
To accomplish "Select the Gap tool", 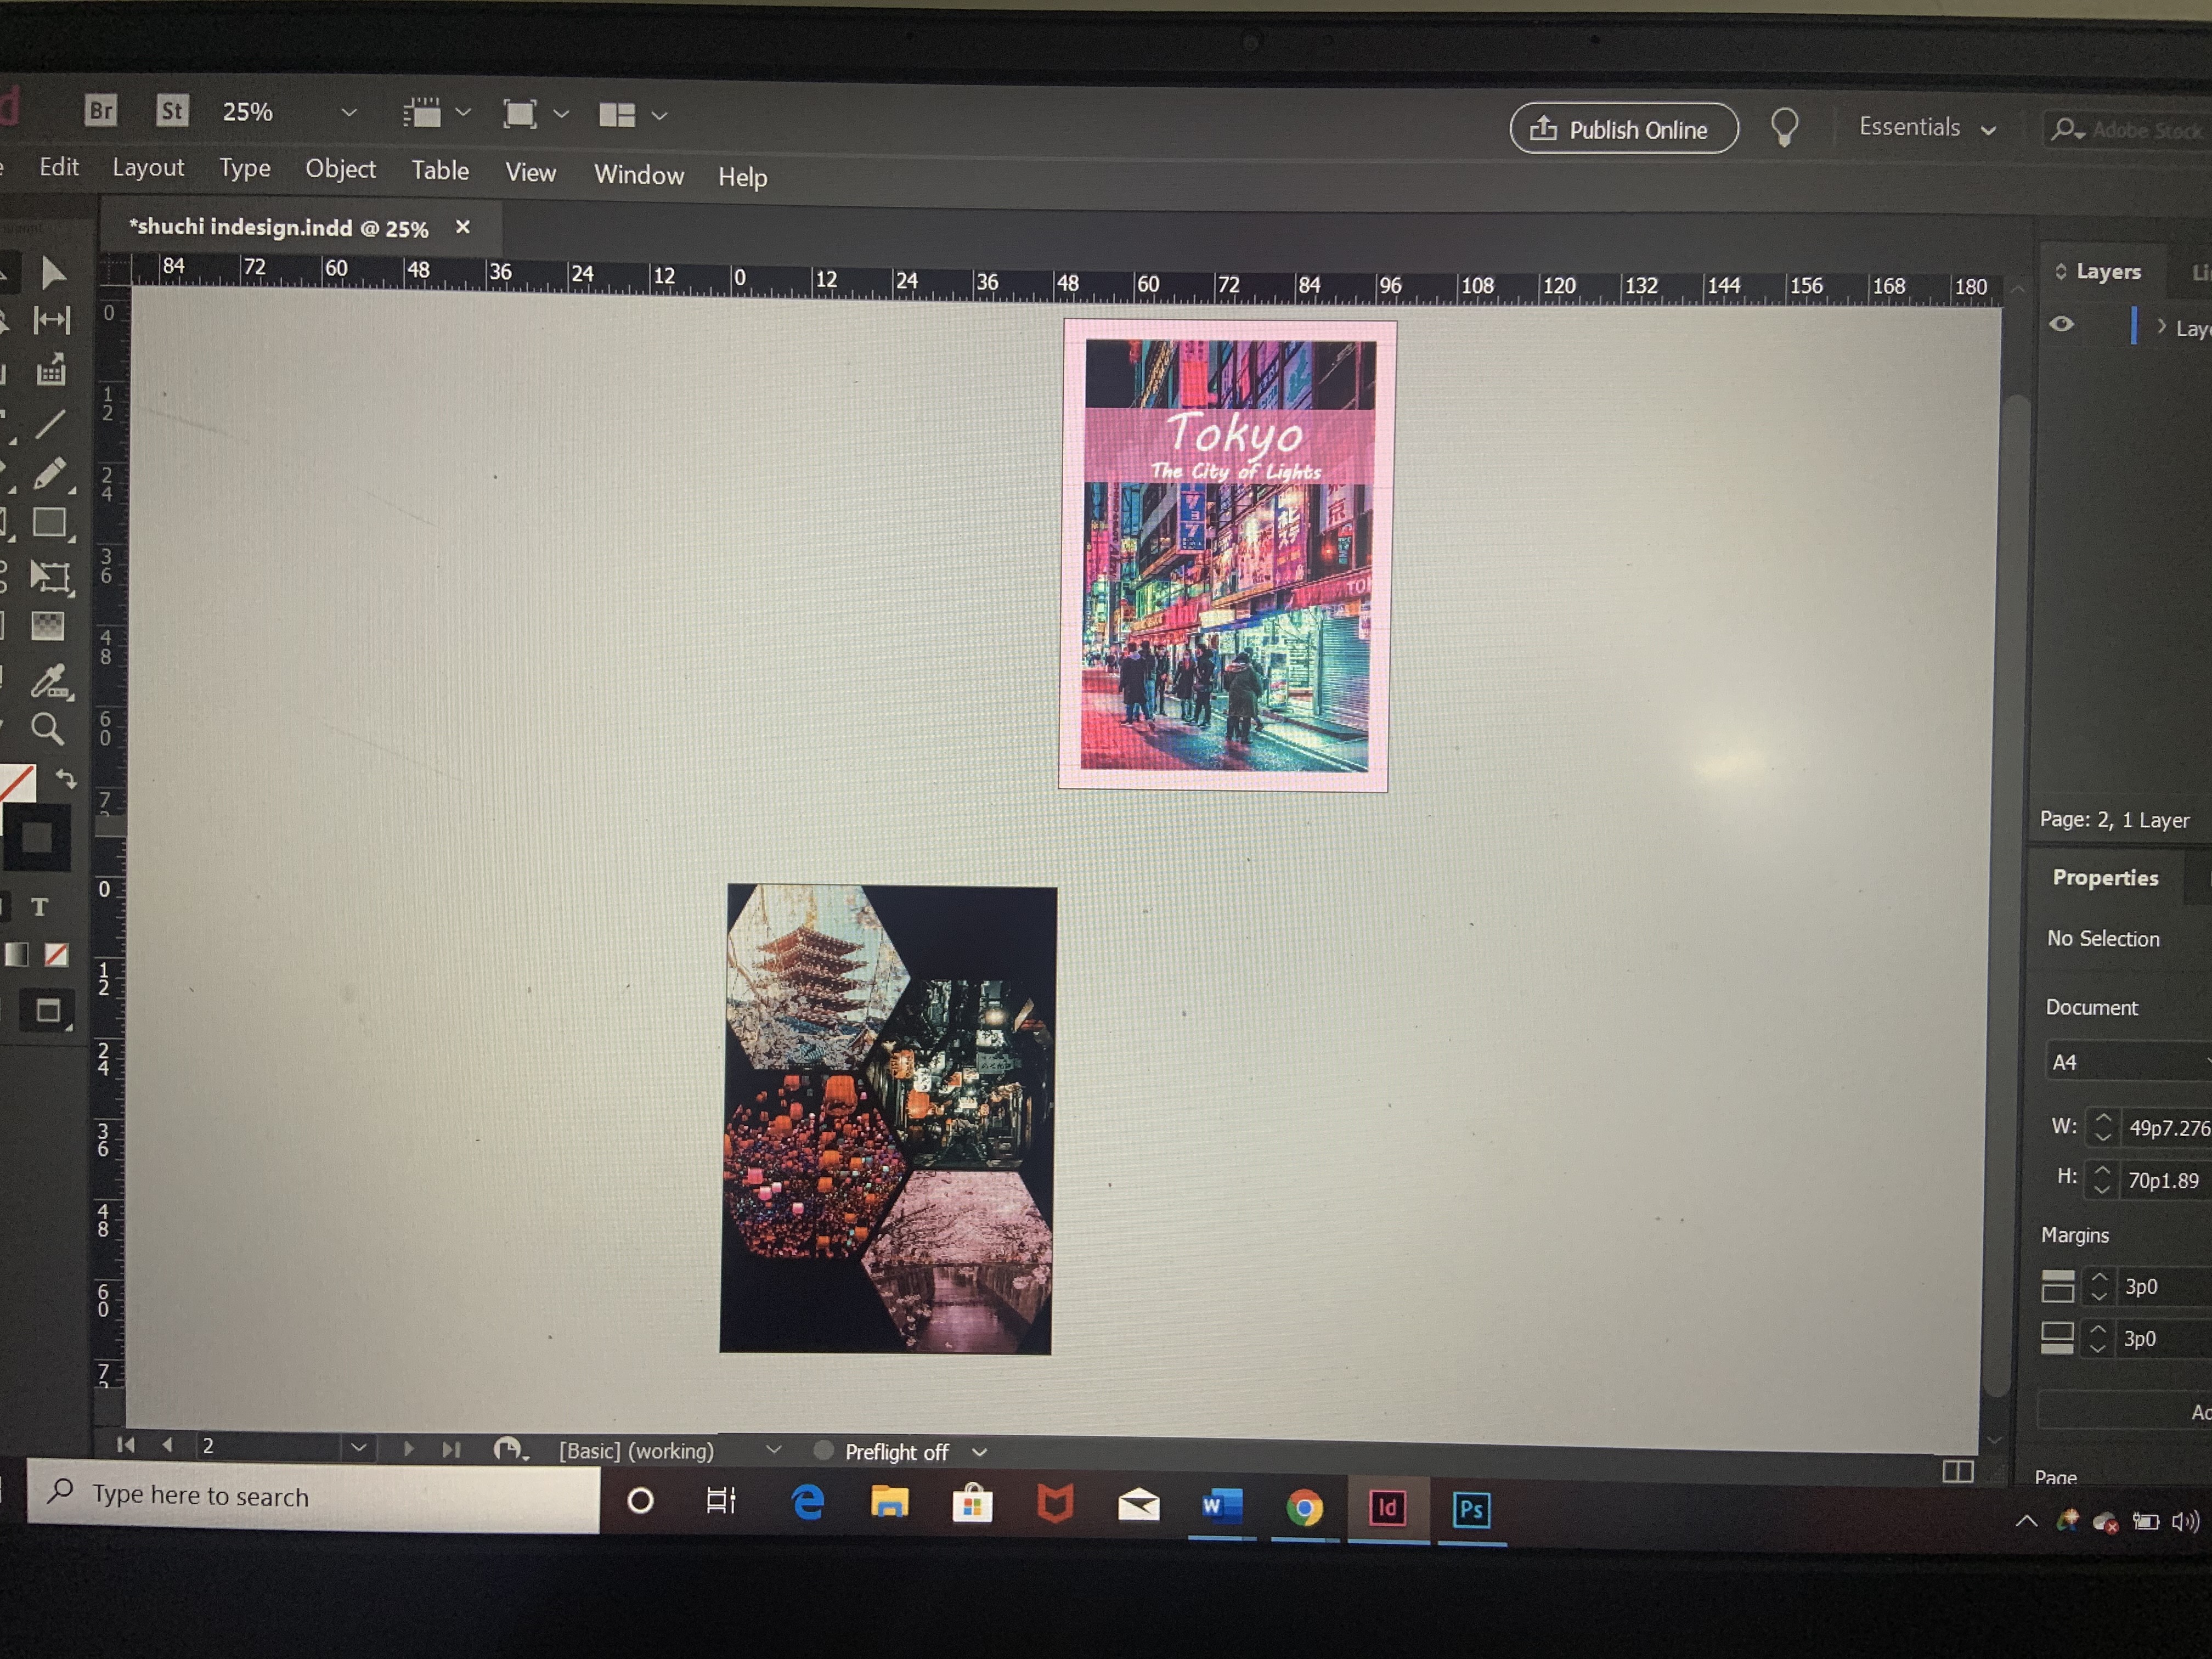I will tap(51, 320).
